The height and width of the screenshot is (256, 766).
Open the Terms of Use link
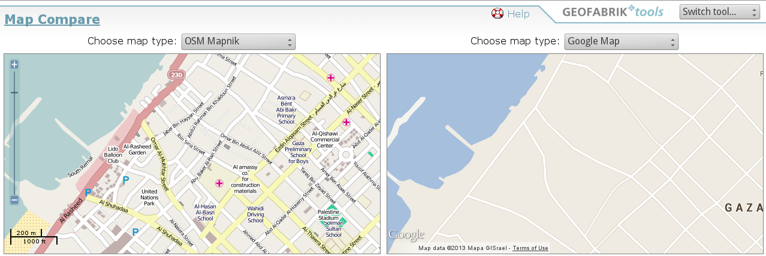click(530, 248)
